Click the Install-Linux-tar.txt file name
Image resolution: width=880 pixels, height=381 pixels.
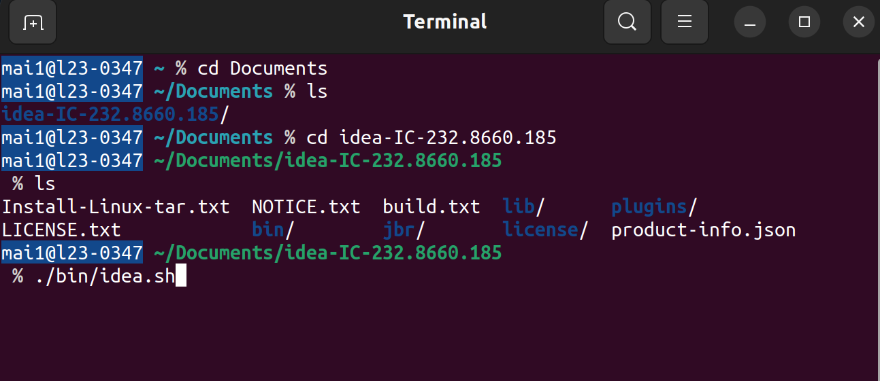116,206
